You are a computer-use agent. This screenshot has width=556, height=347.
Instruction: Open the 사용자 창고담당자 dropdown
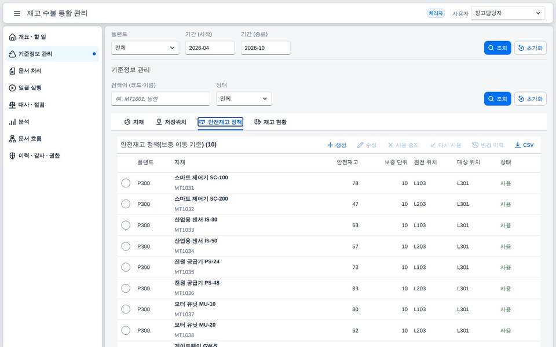point(508,13)
